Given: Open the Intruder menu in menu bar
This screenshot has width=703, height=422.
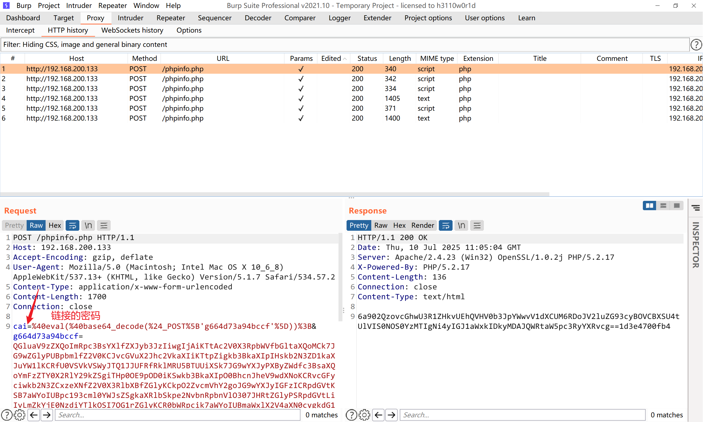Looking at the screenshot, I should click(79, 5).
